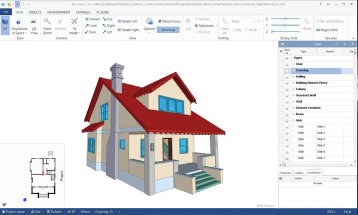Toggle Railing type active checkbox
This screenshot has width=358, height=215.
287,77
